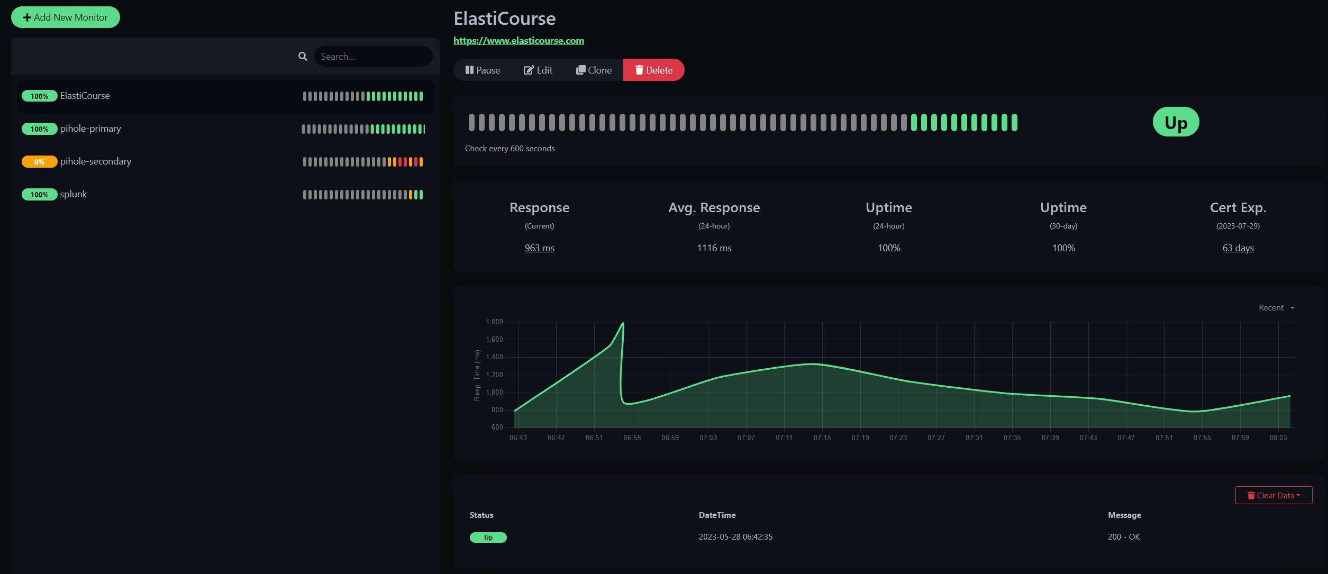Image resolution: width=1328 pixels, height=574 pixels.
Task: Click the DateTime column header
Action: (x=717, y=515)
